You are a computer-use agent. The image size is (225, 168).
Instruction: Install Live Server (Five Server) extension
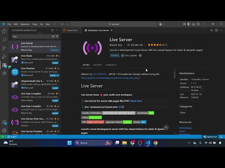coord(55,126)
